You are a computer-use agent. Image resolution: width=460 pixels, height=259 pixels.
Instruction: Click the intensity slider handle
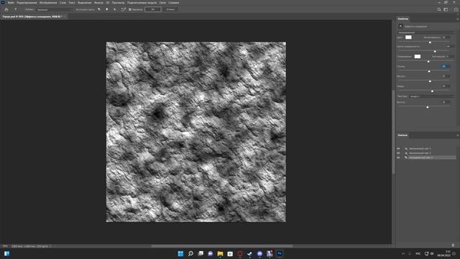click(430, 42)
